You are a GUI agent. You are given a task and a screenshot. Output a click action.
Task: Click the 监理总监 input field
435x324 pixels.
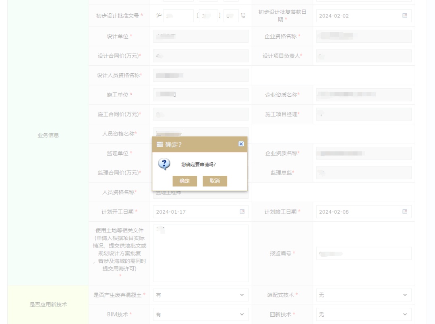click(x=363, y=173)
